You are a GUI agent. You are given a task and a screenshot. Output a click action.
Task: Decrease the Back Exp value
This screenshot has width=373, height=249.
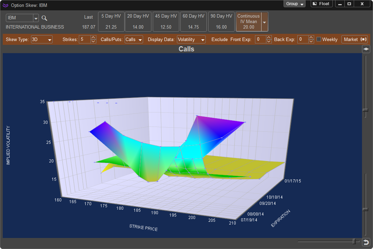click(x=311, y=41)
